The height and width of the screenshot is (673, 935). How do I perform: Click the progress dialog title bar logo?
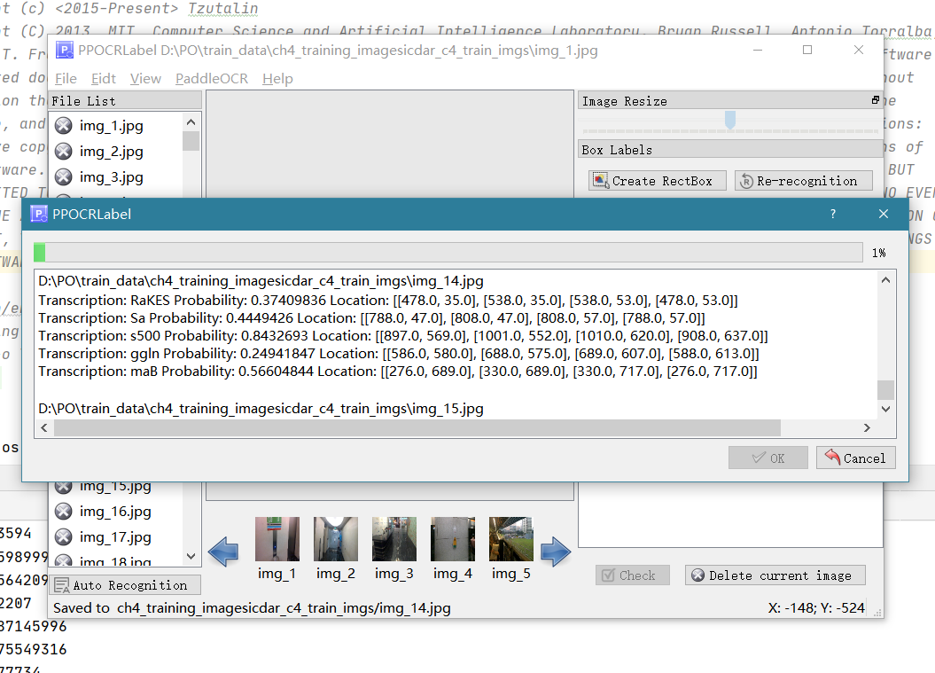tap(39, 215)
